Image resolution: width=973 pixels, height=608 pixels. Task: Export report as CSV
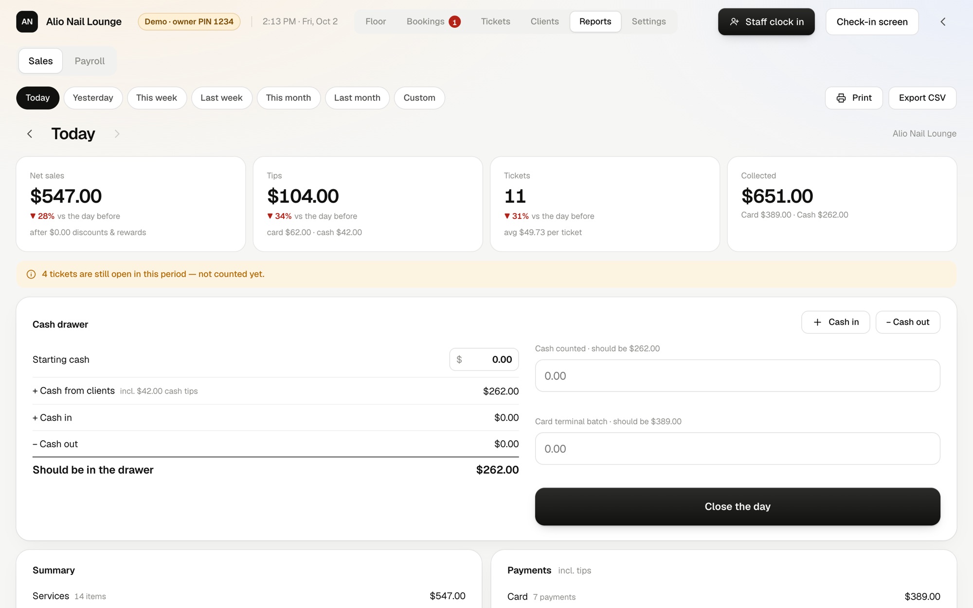pyautogui.click(x=922, y=98)
